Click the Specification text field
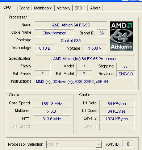Viewport: 142px width, 150px height. click(85, 59)
